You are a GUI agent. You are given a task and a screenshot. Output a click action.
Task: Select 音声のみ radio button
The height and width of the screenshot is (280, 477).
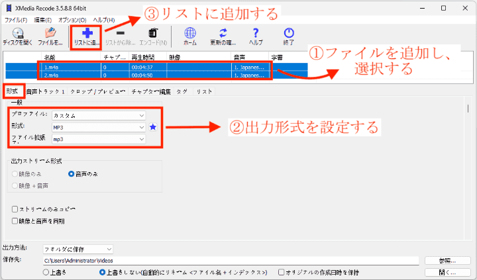[x=71, y=174]
